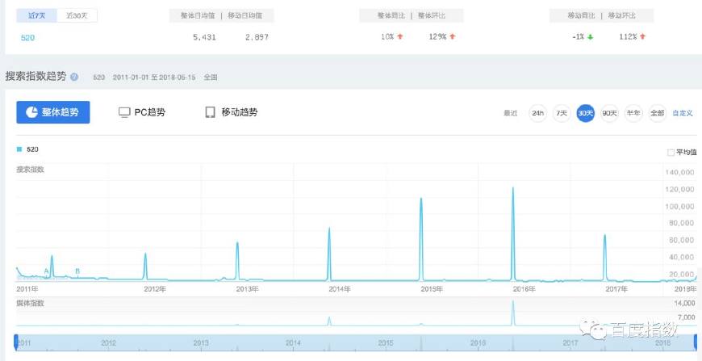
Task: Click the 2,897 mobile average value
Action: point(257,38)
